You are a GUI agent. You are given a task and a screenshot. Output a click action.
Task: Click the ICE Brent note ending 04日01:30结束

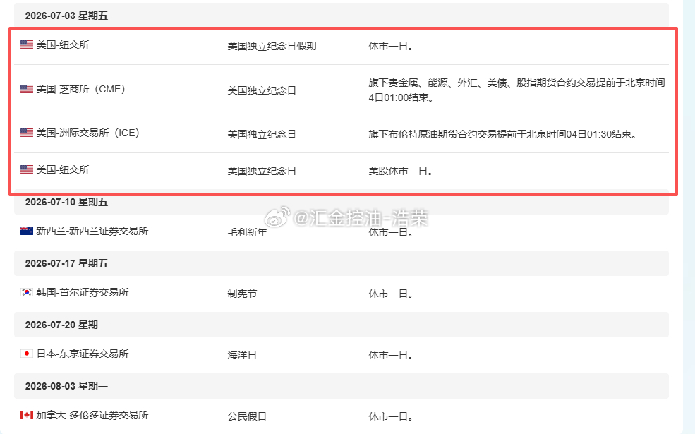(x=503, y=134)
